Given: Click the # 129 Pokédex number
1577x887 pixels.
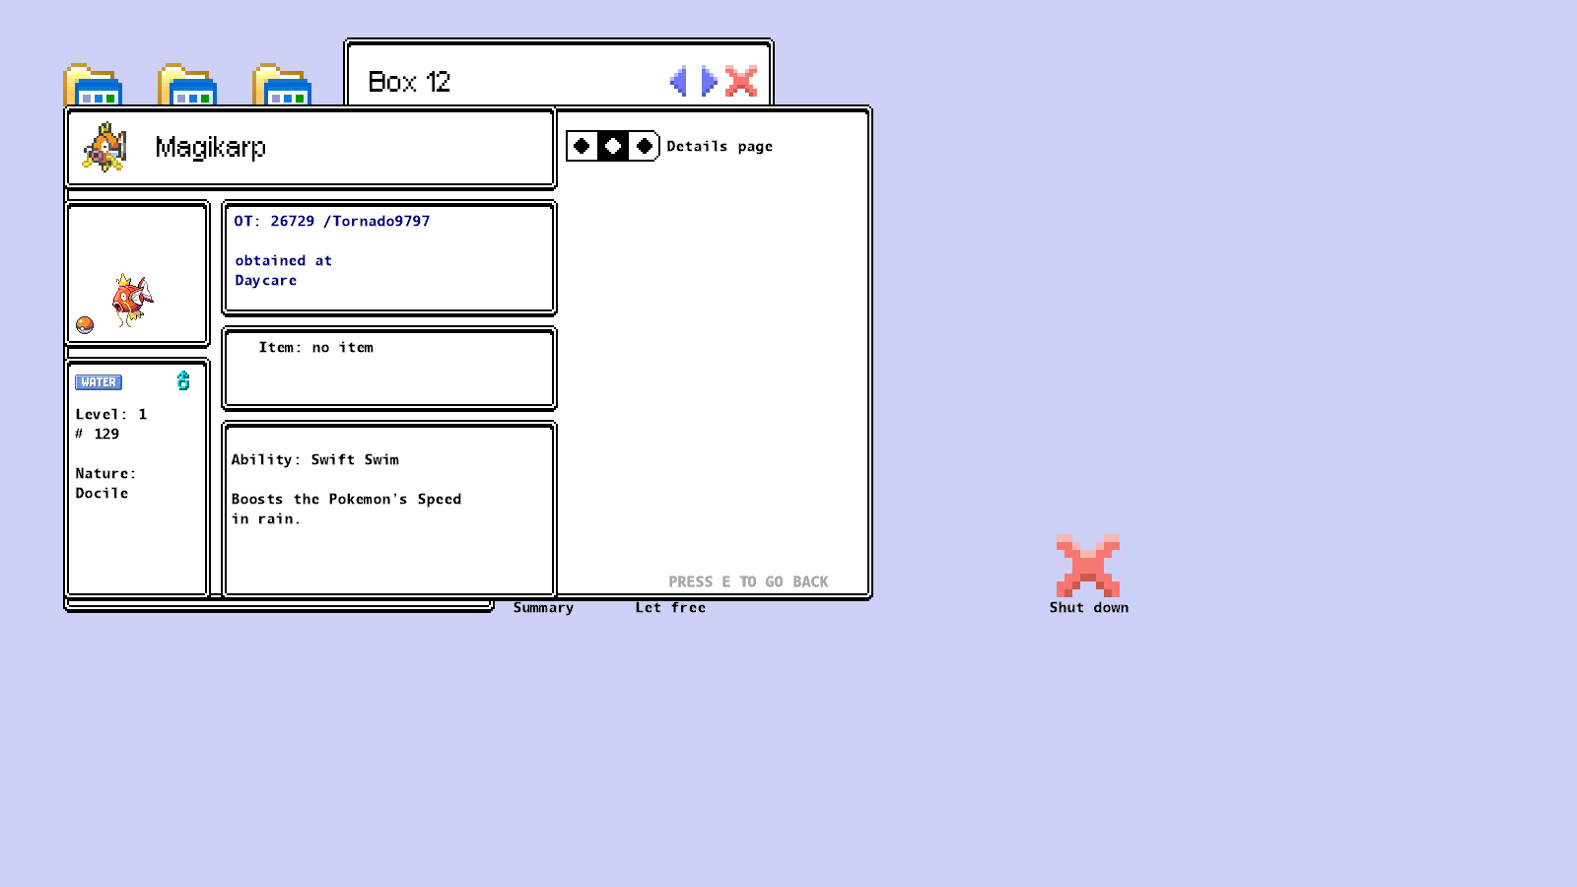Looking at the screenshot, I should point(98,434).
